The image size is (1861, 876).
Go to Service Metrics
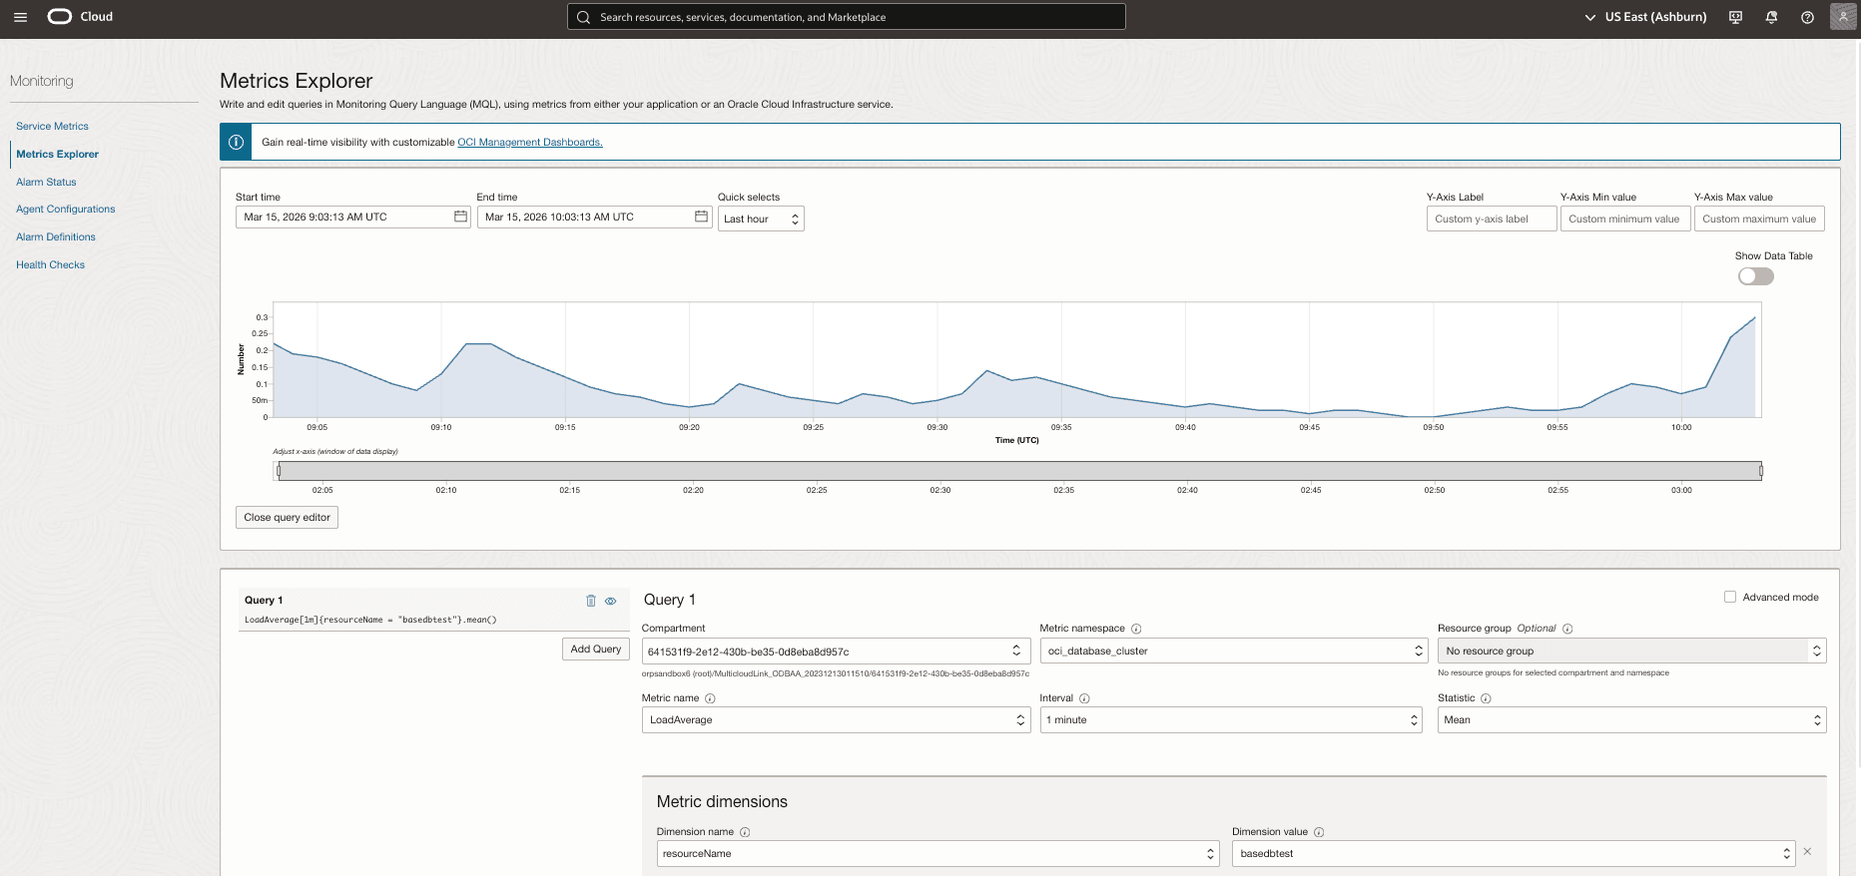coord(52,127)
